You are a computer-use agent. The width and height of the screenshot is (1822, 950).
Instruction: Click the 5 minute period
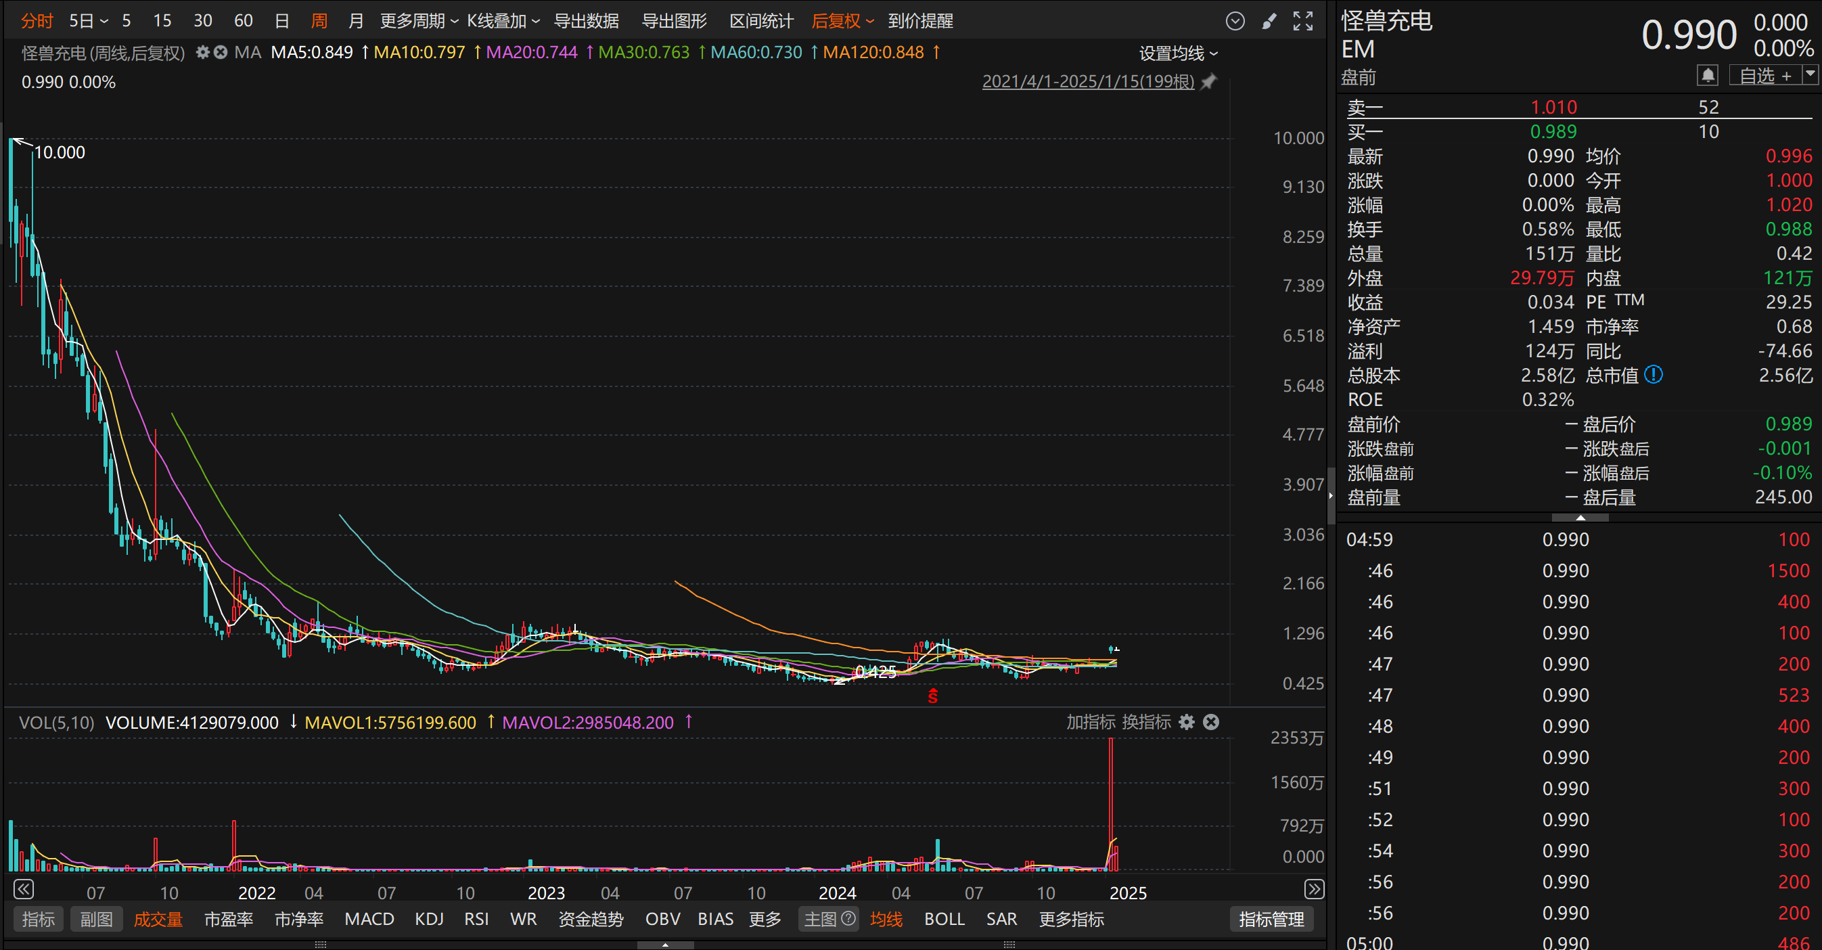(126, 21)
